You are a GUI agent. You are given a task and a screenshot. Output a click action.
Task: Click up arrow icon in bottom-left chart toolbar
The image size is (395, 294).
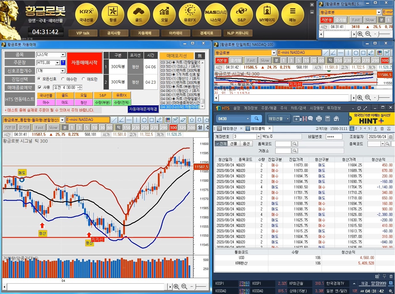click(x=192, y=120)
